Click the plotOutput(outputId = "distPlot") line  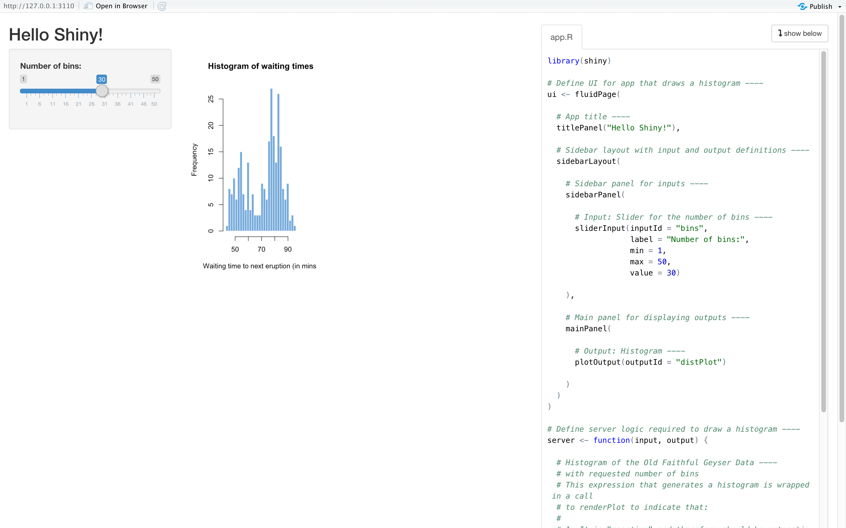(650, 362)
